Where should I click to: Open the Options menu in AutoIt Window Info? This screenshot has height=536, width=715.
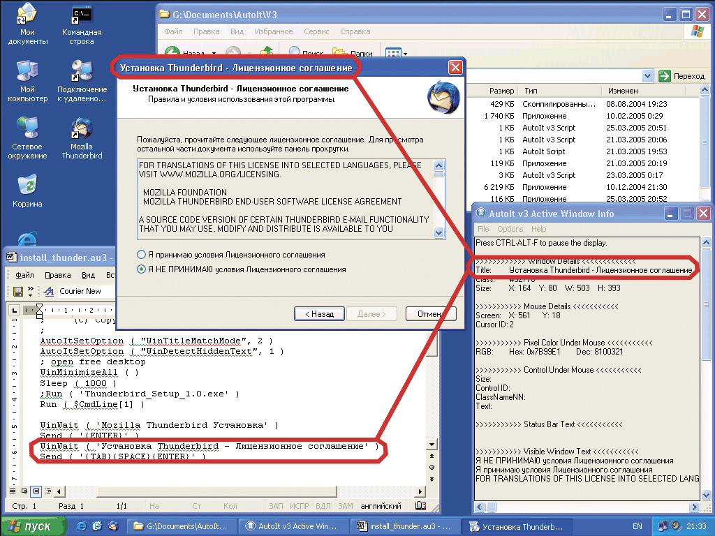pyautogui.click(x=510, y=229)
